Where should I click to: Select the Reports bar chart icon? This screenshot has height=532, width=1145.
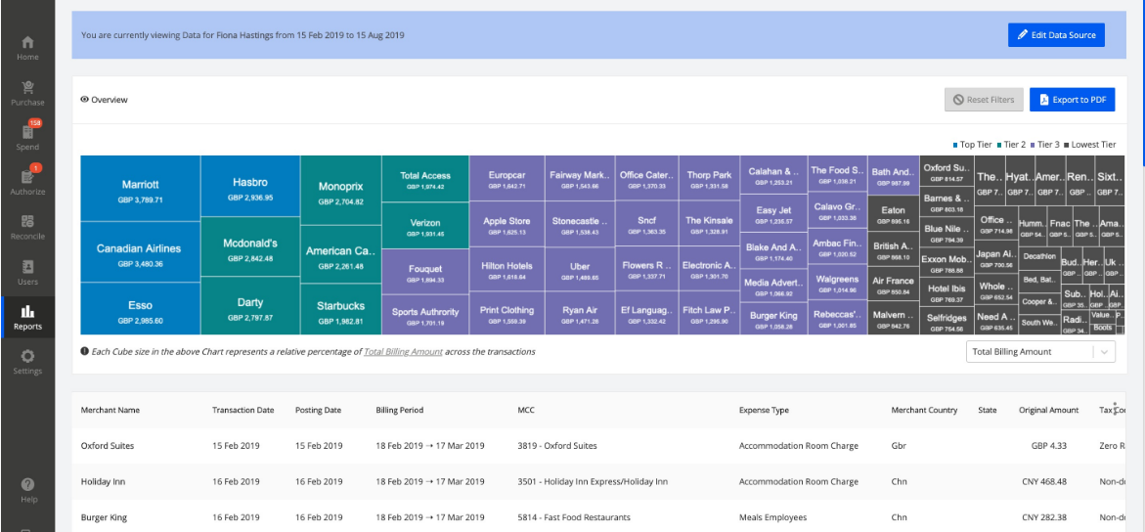pyautogui.click(x=27, y=311)
